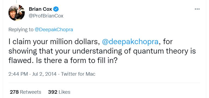Screen dimensions: 209x98
Task: Open the 2:44 PM timestamp link
Action: (18, 74)
